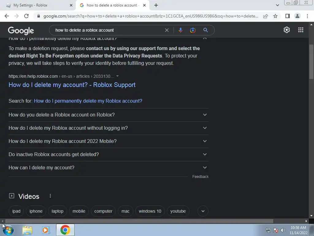Filter videos by iphone chip

click(36, 211)
